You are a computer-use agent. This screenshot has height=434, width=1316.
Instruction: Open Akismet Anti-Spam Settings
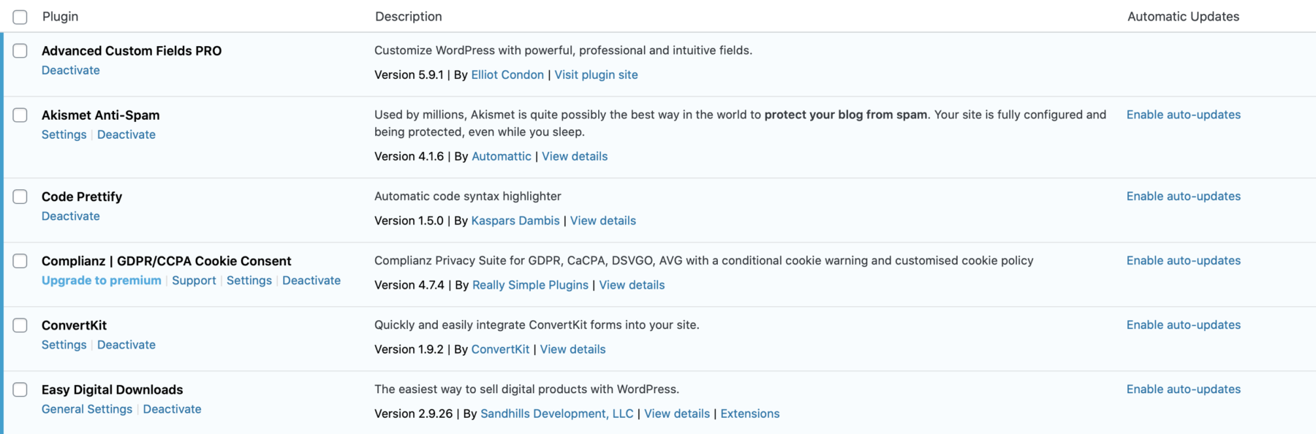click(x=64, y=134)
